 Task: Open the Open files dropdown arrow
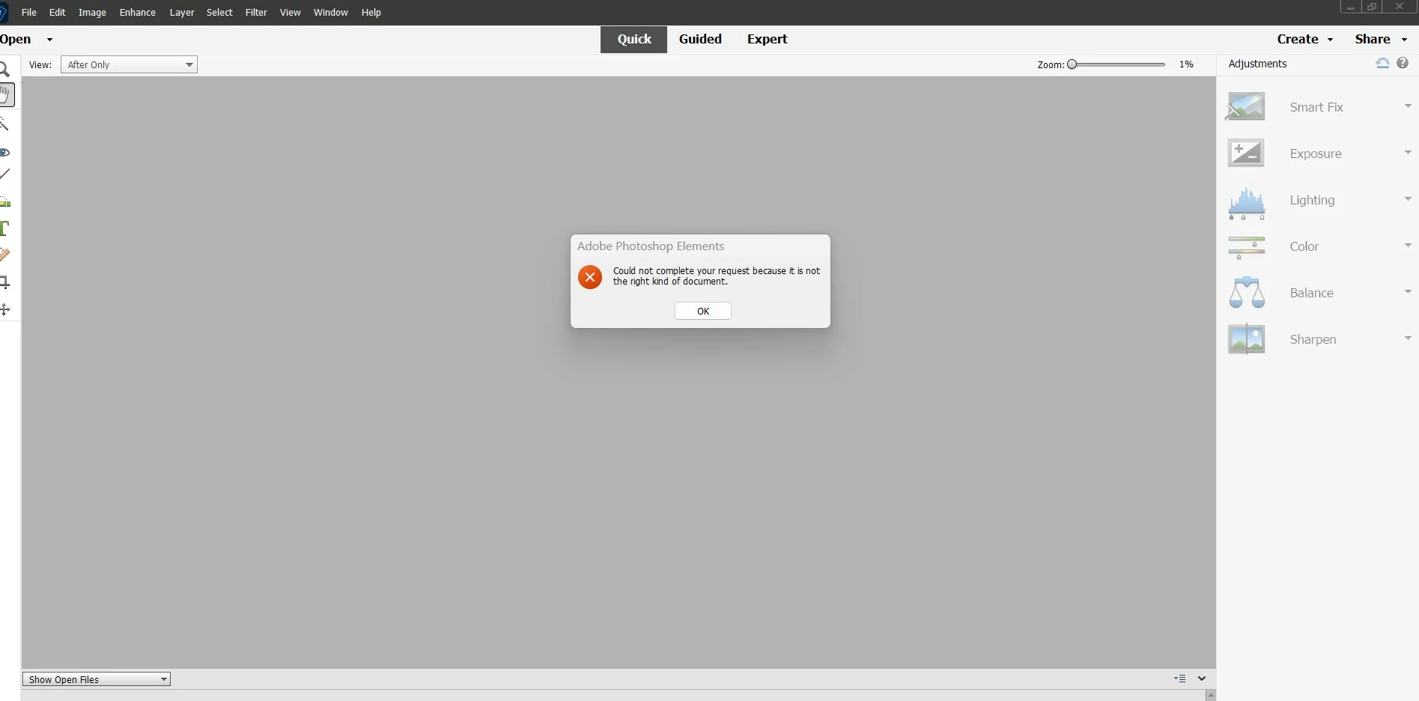49,40
